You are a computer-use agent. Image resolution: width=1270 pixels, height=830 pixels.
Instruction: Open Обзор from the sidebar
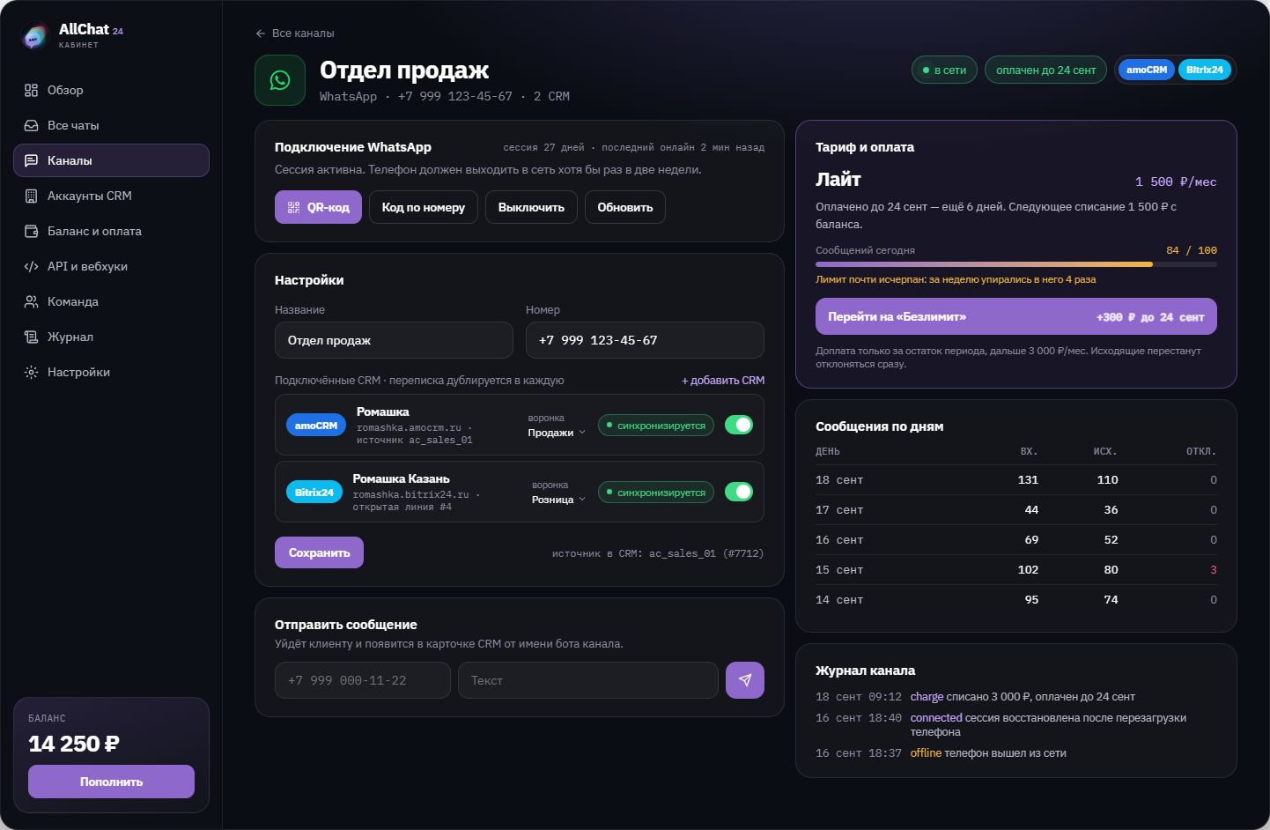[111, 90]
